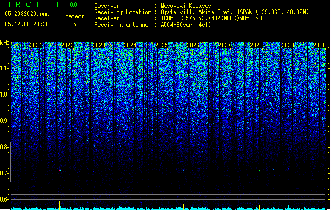Click the Receiving antenna label
331x210 pixels.
[x=121, y=25]
